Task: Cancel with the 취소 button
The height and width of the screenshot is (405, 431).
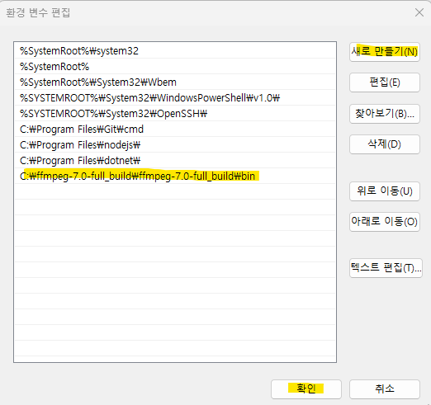Action: point(385,389)
